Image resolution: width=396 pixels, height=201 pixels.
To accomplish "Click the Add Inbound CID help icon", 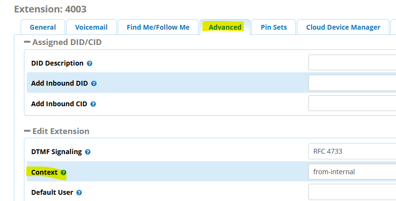I will coord(93,103).
